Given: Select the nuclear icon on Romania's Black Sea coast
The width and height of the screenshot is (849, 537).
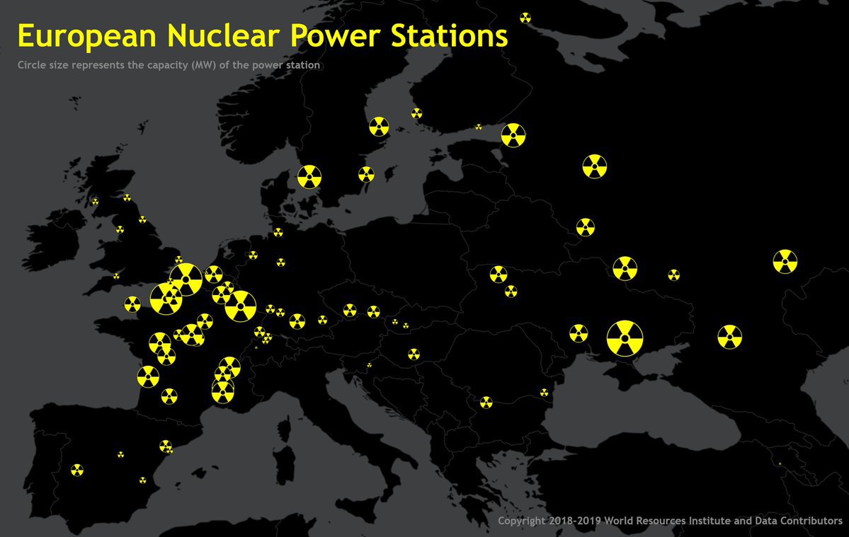Looking at the screenshot, I should [x=544, y=392].
